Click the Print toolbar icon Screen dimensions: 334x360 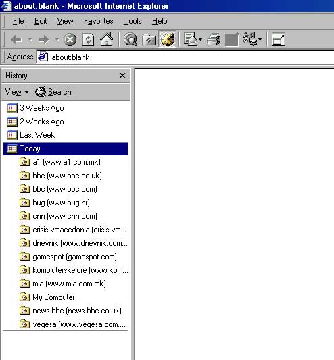click(x=214, y=39)
